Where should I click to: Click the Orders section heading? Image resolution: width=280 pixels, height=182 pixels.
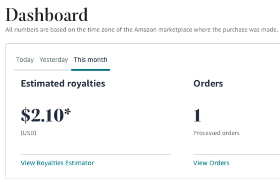(208, 83)
